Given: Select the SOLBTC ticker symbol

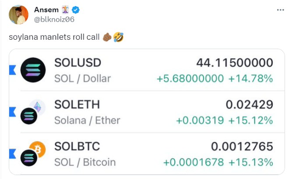Looking at the screenshot, I should coord(77,146).
